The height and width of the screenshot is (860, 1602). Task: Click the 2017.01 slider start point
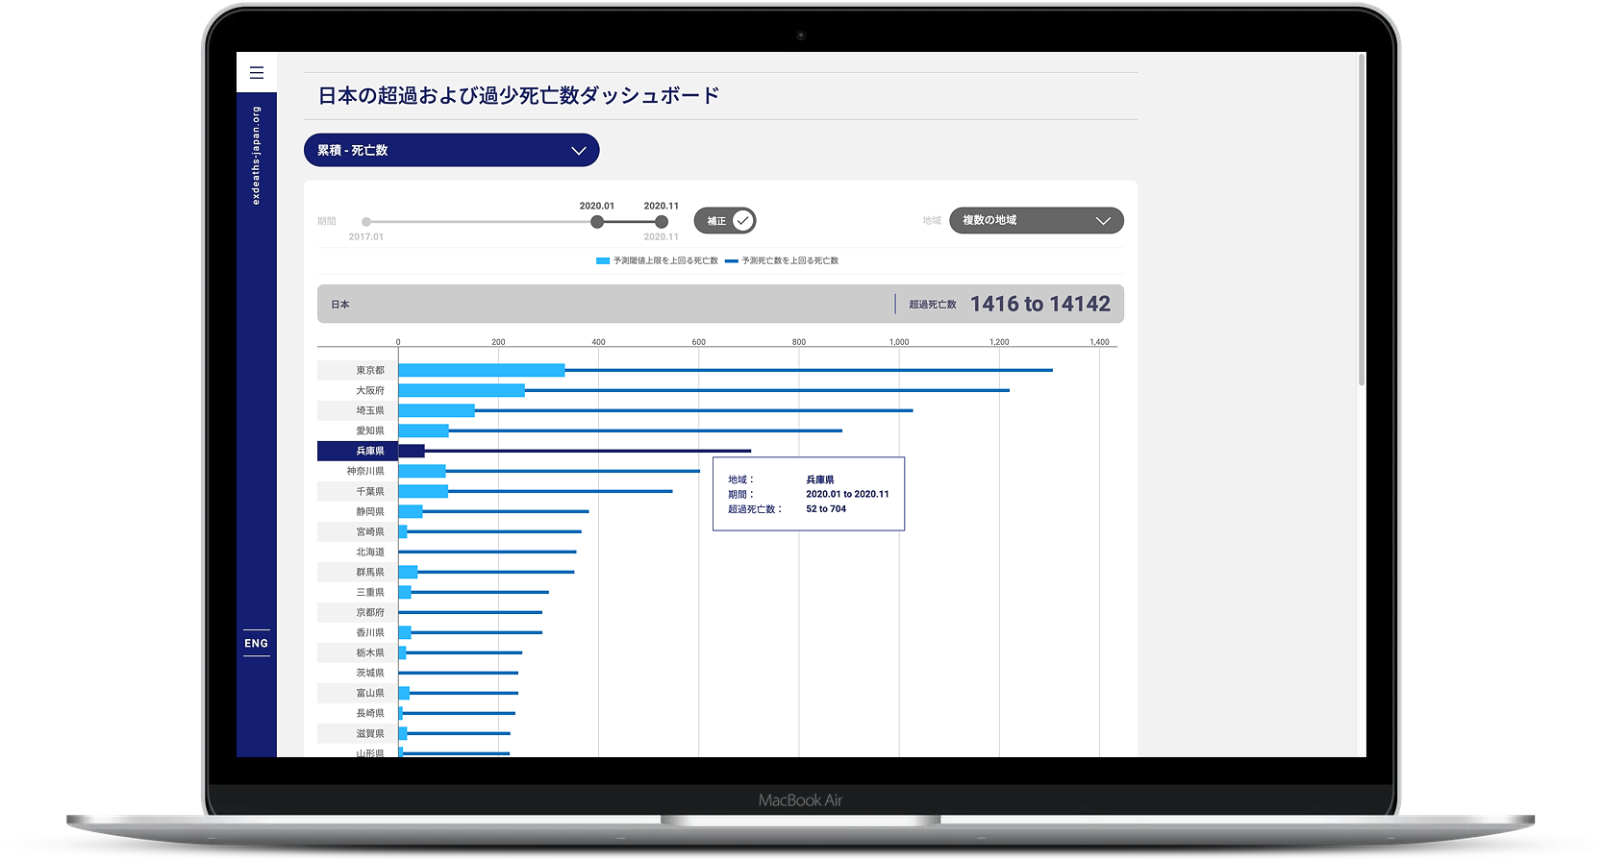click(366, 222)
